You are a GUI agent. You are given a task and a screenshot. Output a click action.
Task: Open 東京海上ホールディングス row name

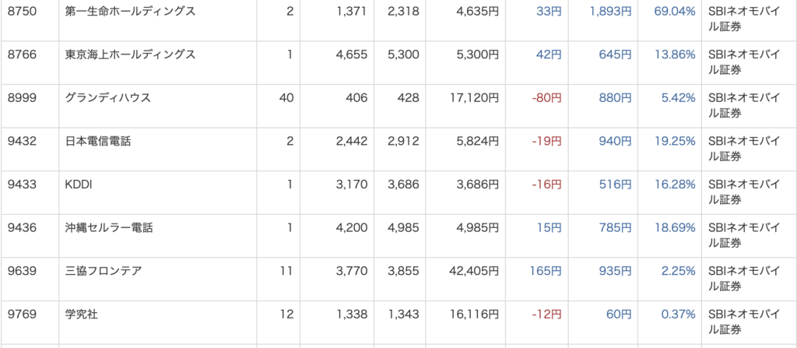tap(130, 54)
